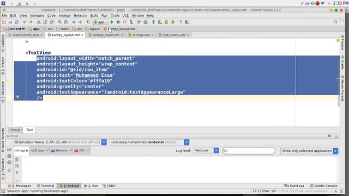Click the Save All toolbar icon
The image size is (349, 196).
10,22
